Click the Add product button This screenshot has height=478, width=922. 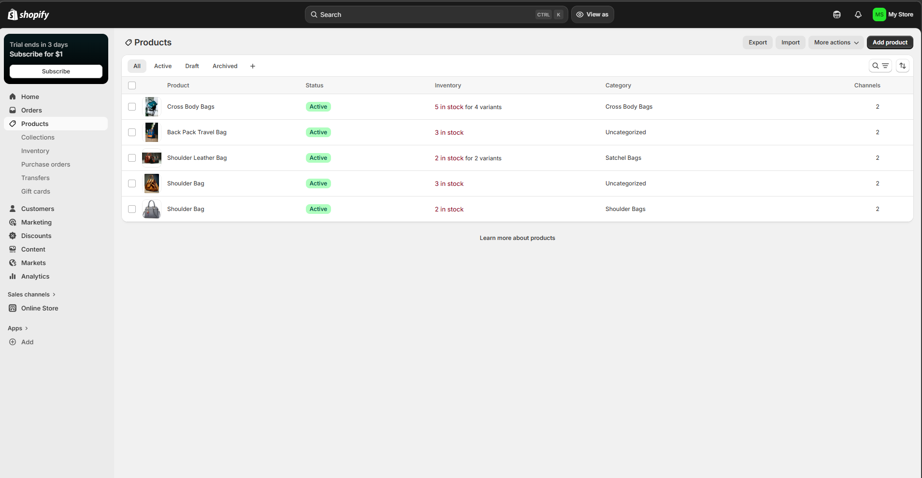coord(890,42)
